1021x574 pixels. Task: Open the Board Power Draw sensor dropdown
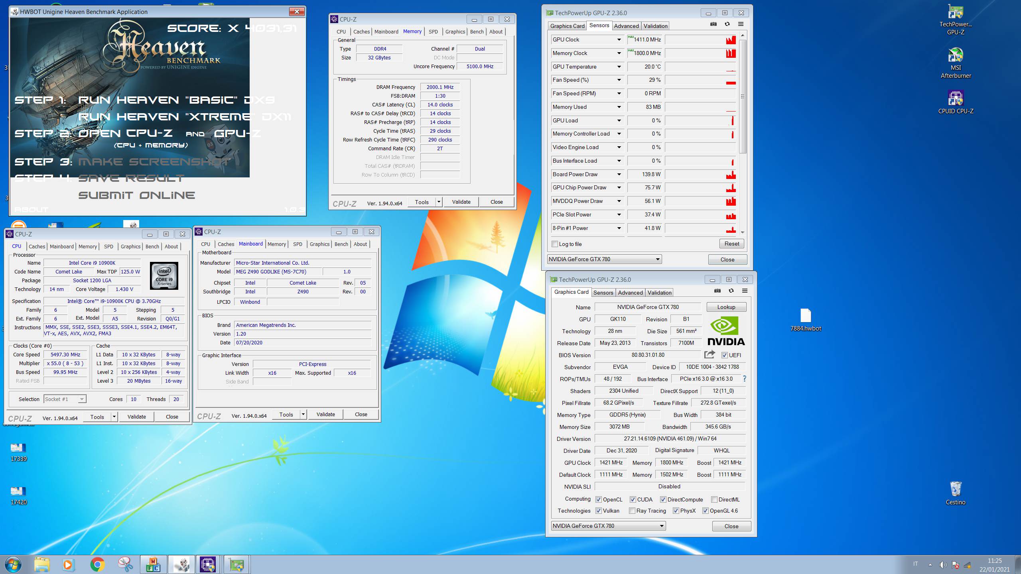click(x=619, y=174)
